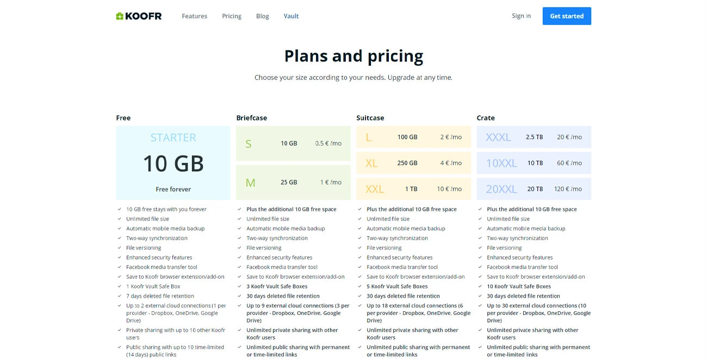The image size is (707, 359).
Task: Click the Get started button
Action: (567, 16)
